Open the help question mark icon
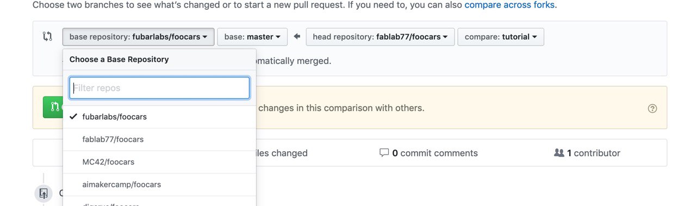 tap(652, 108)
